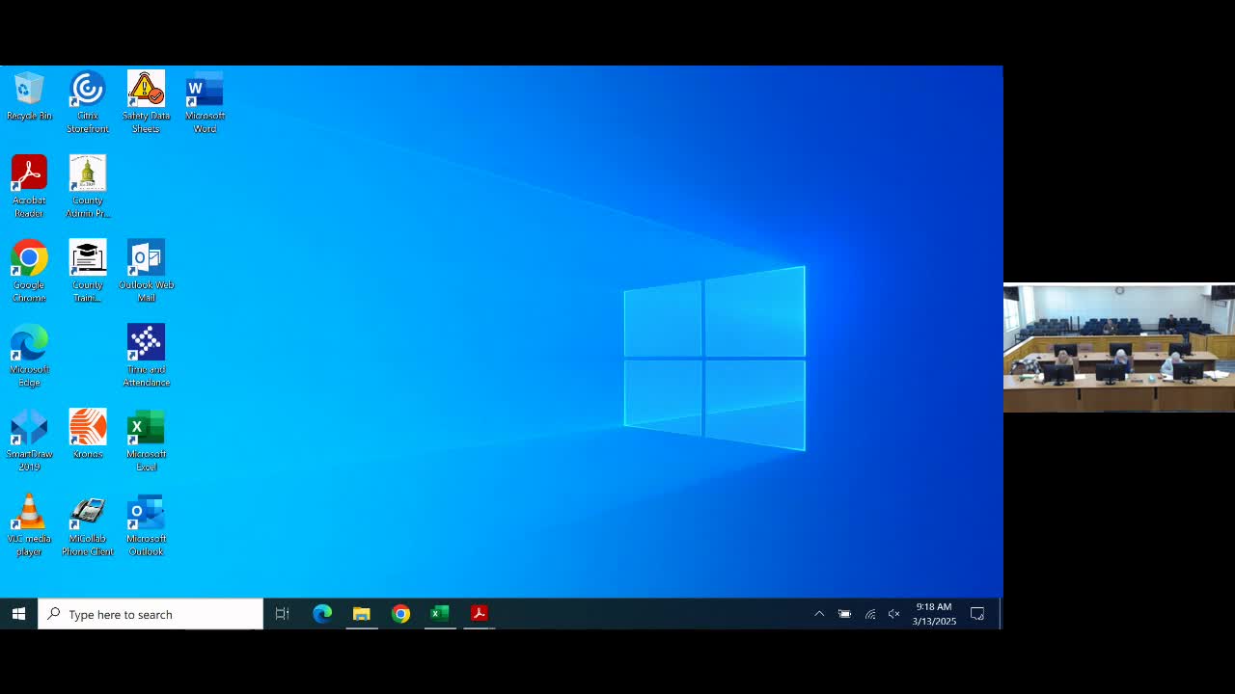Open the notification Action Center icon
This screenshot has width=1235, height=694.
977,614
